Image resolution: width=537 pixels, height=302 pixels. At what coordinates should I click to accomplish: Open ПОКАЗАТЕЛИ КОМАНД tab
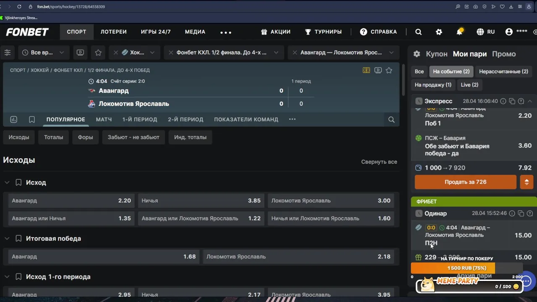click(246, 120)
